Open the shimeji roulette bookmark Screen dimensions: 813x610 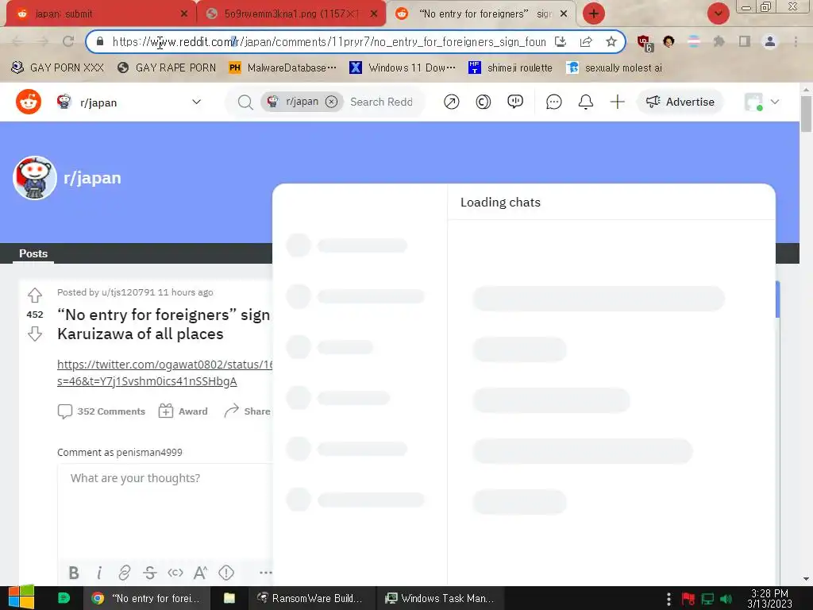pyautogui.click(x=511, y=68)
